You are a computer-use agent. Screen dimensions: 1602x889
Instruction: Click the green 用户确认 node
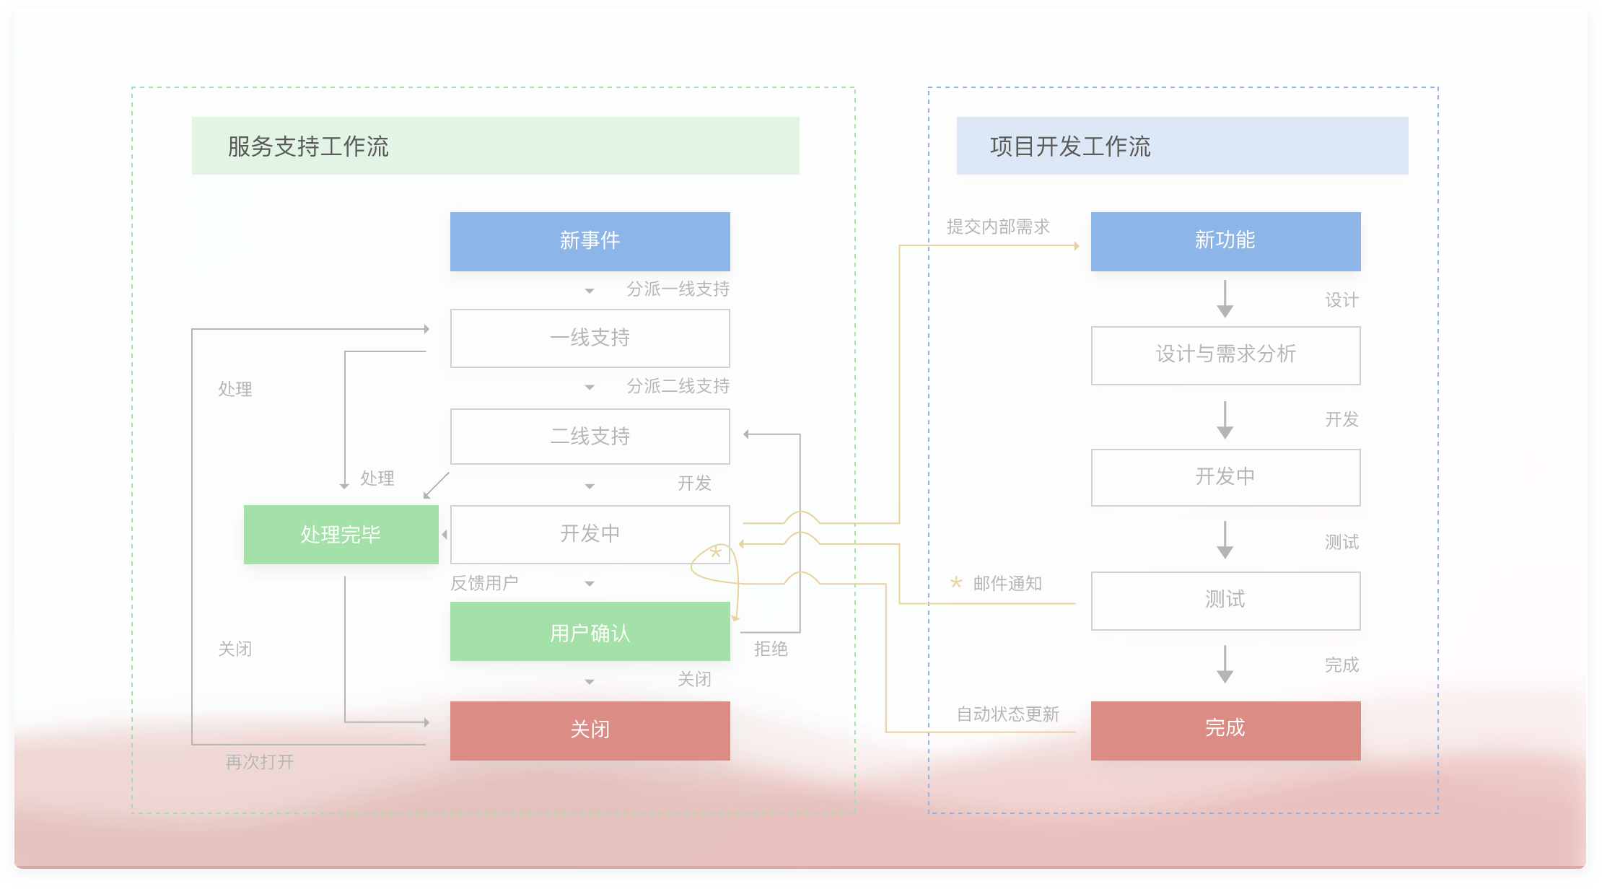click(590, 632)
